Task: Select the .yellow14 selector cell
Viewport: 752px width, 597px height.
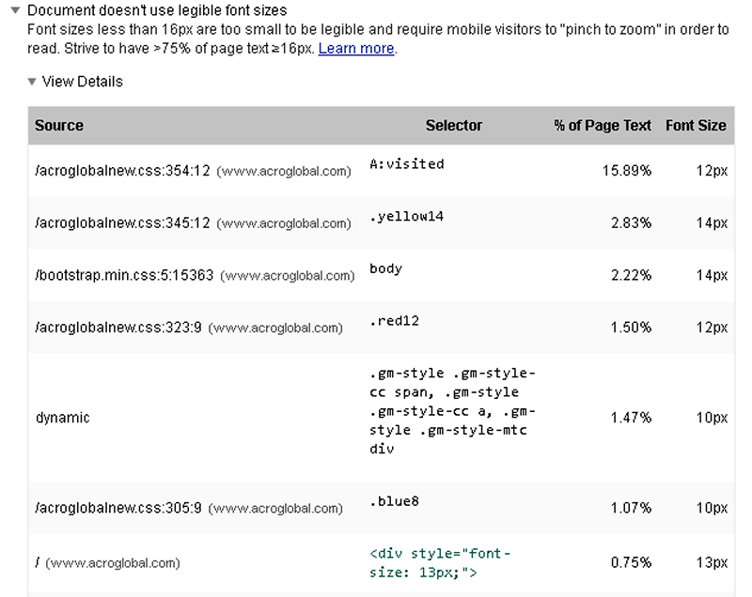Action: pos(406,217)
